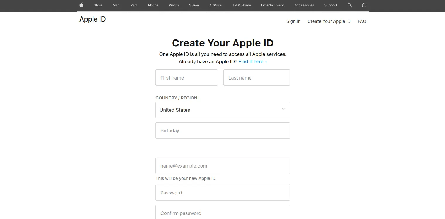Go to Support in navigation
Screen dimensions: 445x219
coord(331,5)
